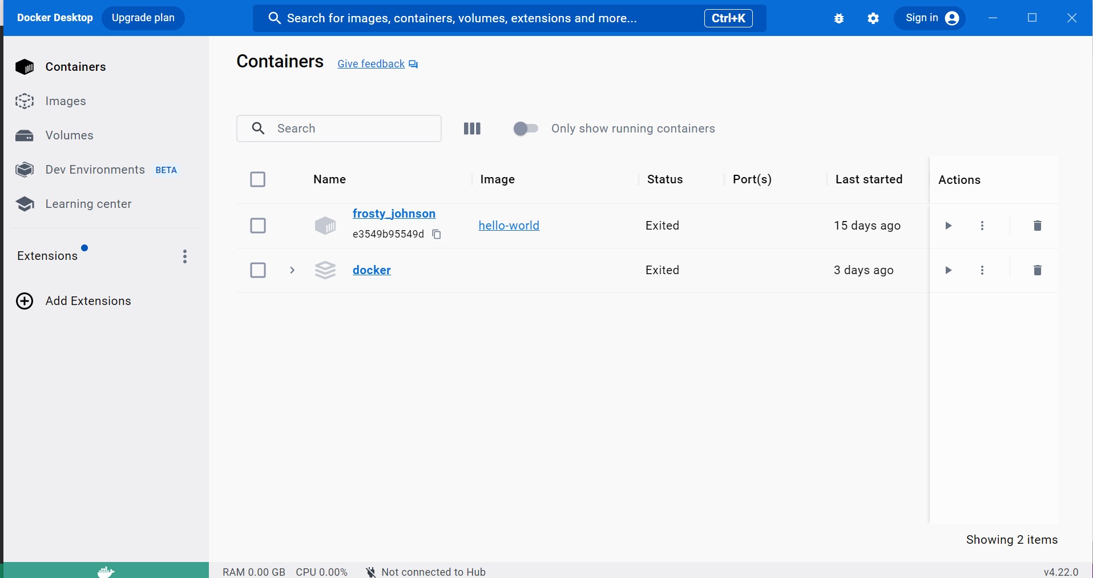Click the feedback chat icon
1093x578 pixels.
click(414, 65)
